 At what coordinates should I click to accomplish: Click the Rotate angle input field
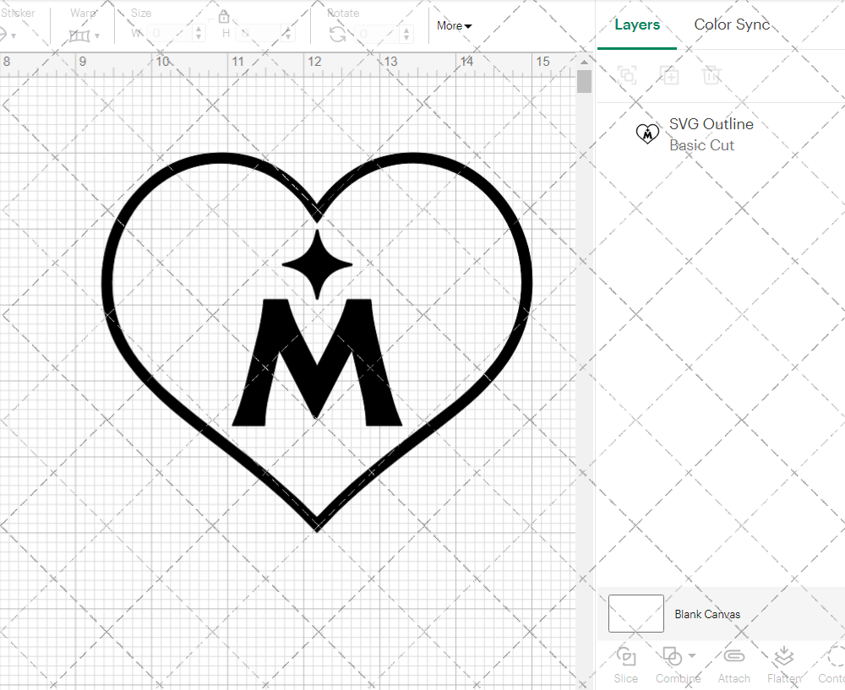(x=376, y=34)
